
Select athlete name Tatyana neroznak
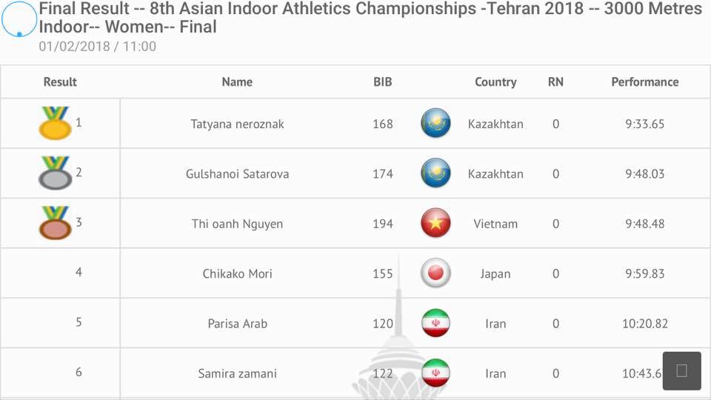[x=237, y=124]
